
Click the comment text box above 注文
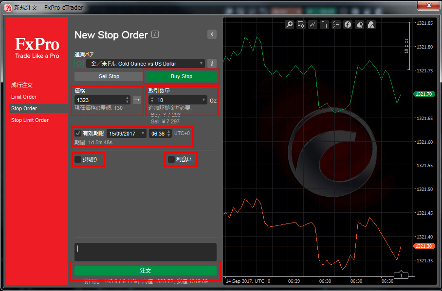click(x=146, y=252)
